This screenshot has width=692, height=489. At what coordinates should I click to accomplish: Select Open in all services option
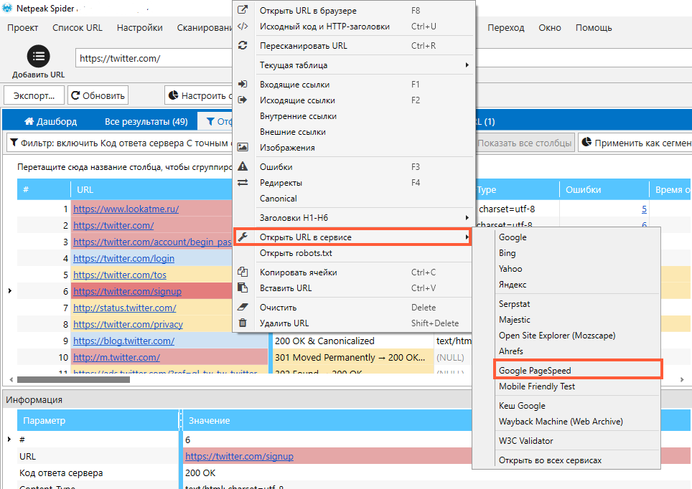coord(550,460)
